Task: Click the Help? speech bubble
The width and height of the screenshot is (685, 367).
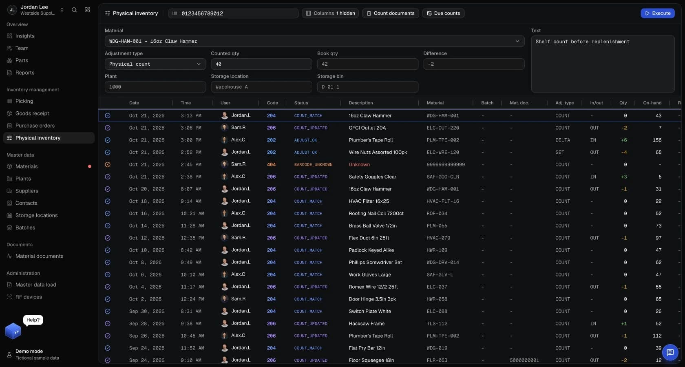Action: (x=33, y=320)
